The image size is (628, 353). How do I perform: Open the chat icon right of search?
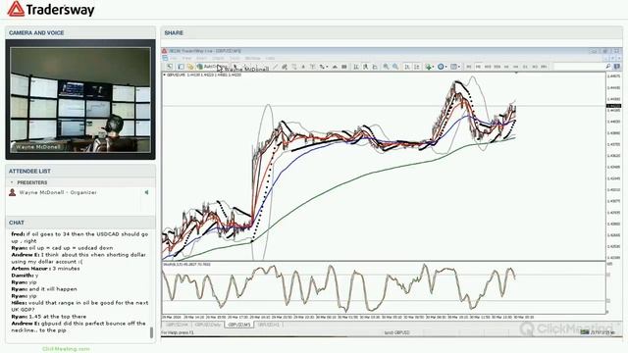(617, 67)
